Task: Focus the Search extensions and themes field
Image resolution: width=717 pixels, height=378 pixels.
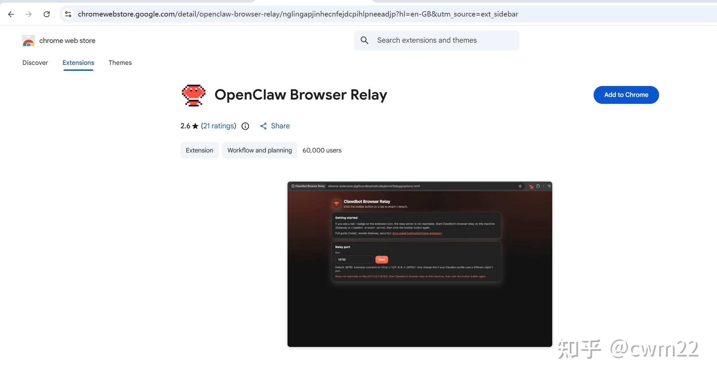Action: [x=443, y=40]
